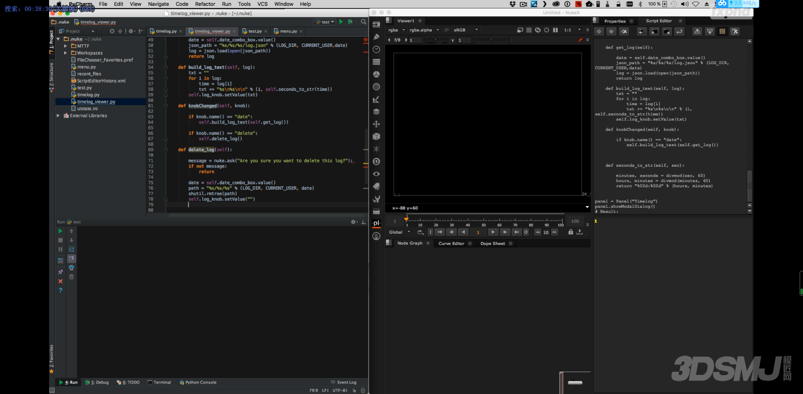Click the Nuke Draw toolbar pen icon
This screenshot has height=394, width=803.
[376, 37]
